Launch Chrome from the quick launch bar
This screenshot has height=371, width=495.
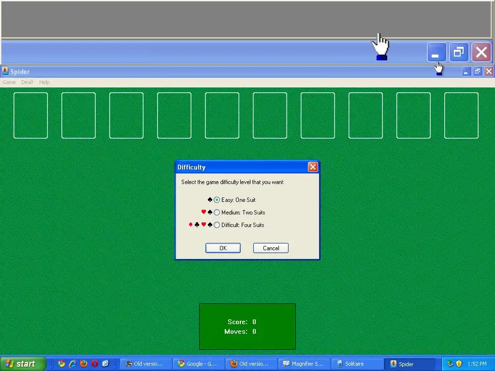(61, 364)
